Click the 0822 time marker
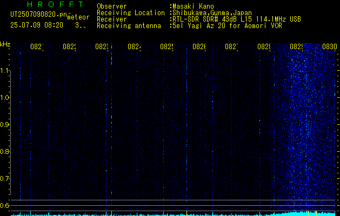Image resolution: width=340 pixels, height=216 pixels. coord(69,46)
